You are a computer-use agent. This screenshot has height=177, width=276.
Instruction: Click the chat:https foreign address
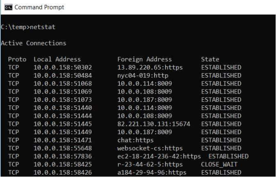pos(135,140)
